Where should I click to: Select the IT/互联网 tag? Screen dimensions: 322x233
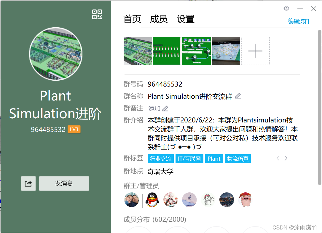coord(189,159)
